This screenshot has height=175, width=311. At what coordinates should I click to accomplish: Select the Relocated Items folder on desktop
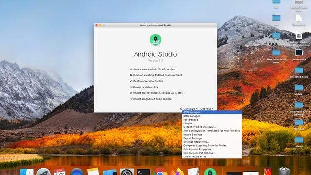299,72
